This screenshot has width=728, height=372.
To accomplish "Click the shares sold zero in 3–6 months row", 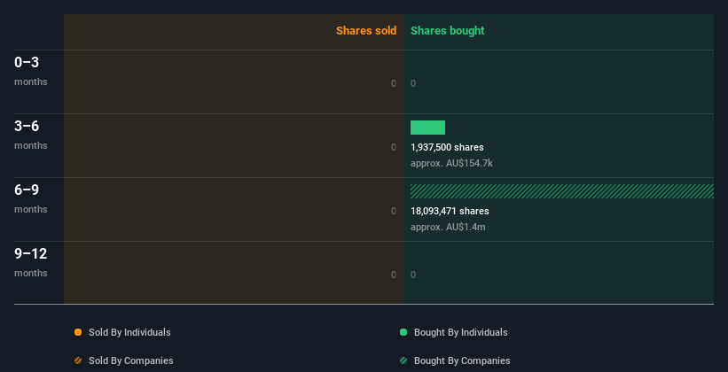I will 394,148.
